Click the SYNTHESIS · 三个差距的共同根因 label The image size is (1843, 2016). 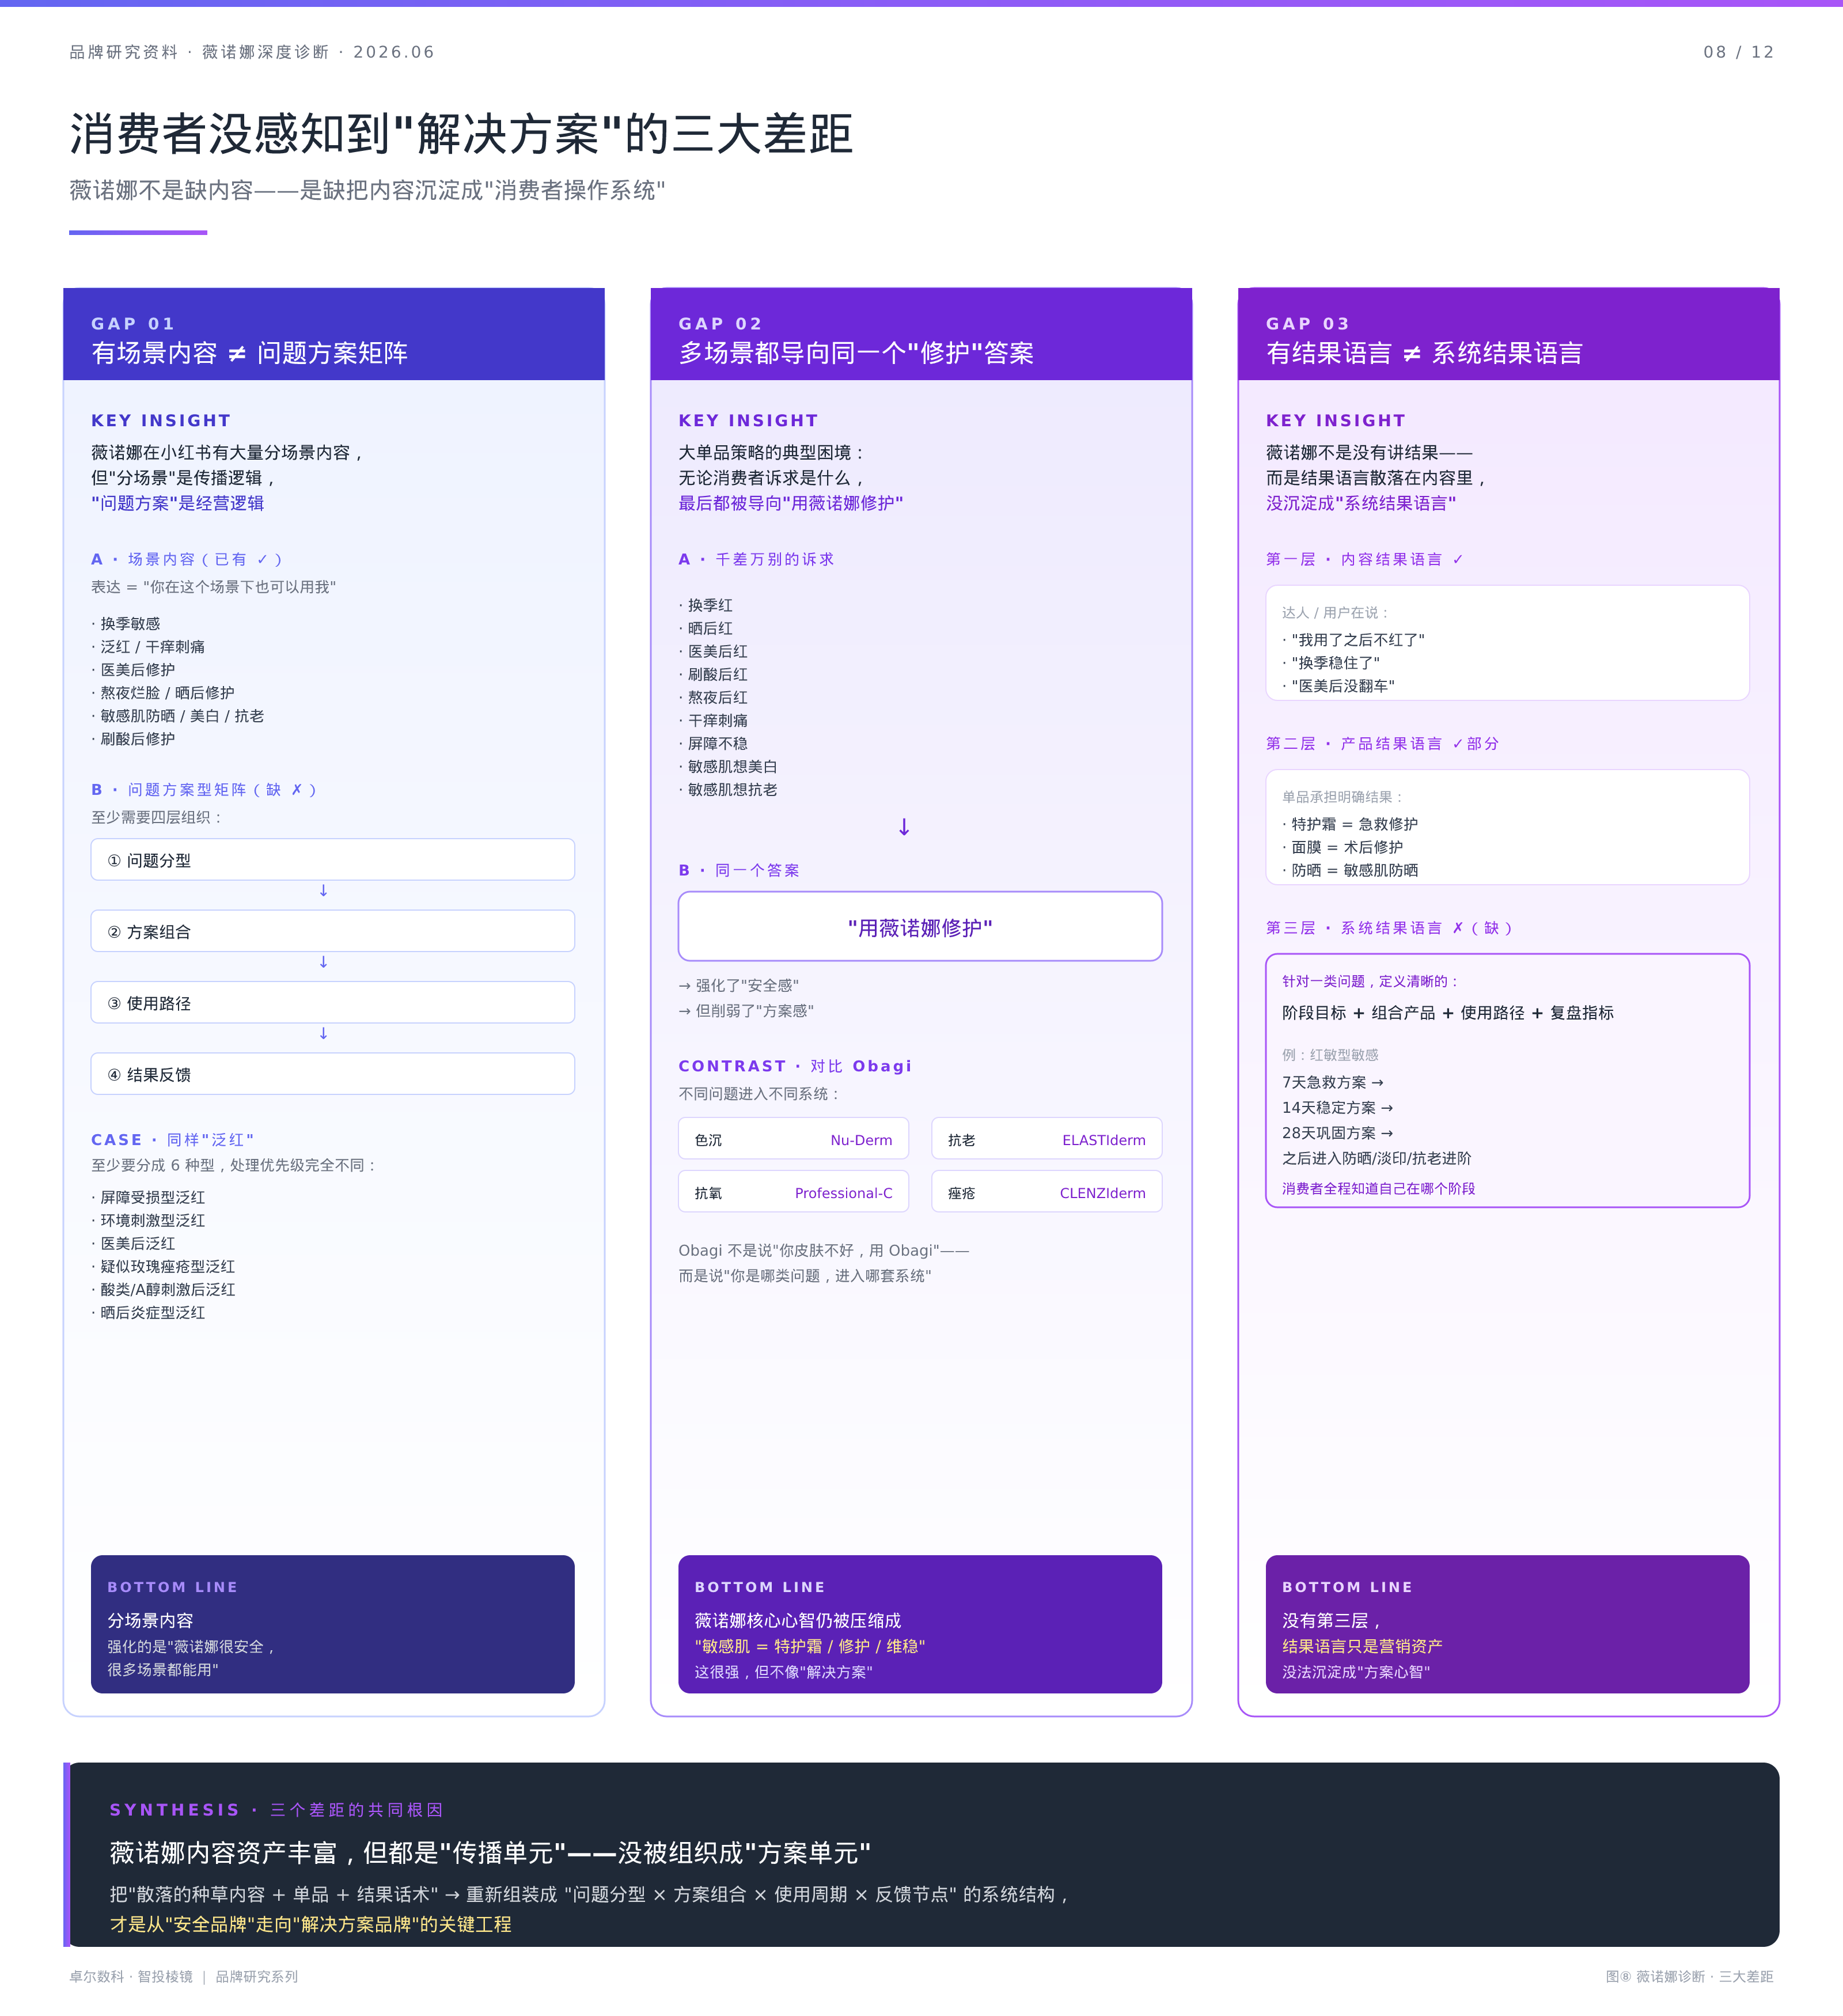click(x=276, y=1809)
